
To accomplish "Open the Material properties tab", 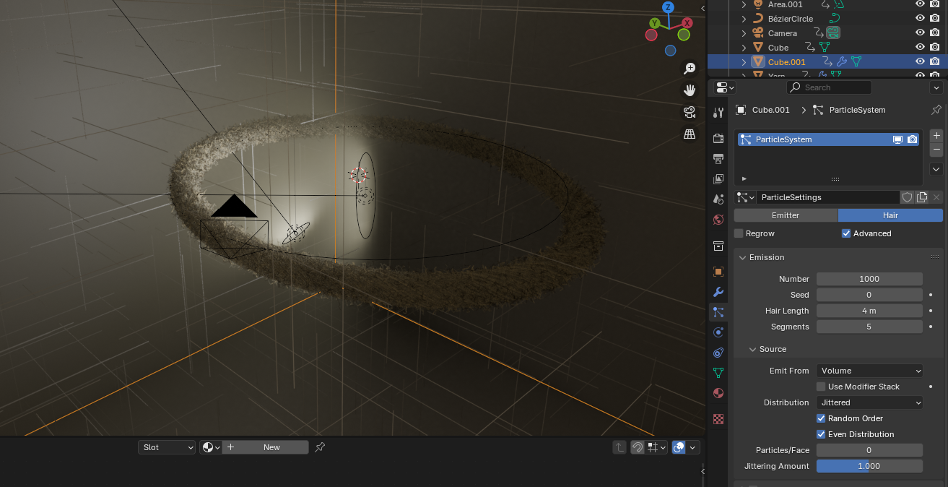I will (718, 393).
